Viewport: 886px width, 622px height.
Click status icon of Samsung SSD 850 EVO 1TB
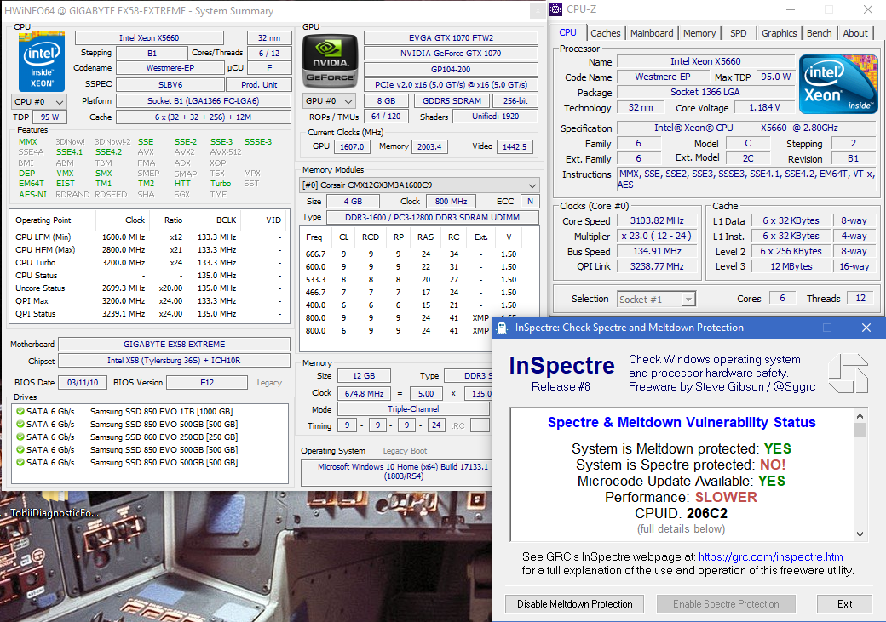coord(20,412)
